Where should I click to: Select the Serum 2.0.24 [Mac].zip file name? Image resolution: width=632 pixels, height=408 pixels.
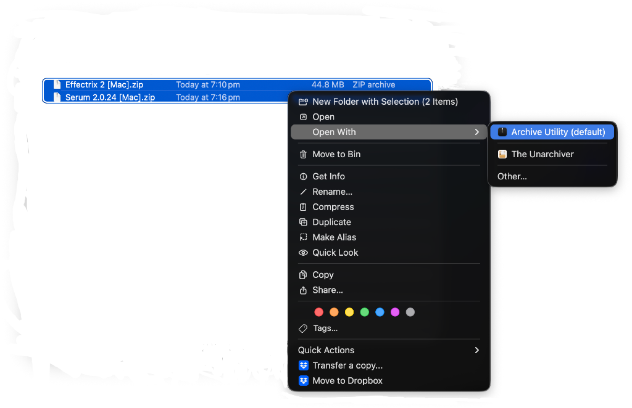click(x=110, y=97)
